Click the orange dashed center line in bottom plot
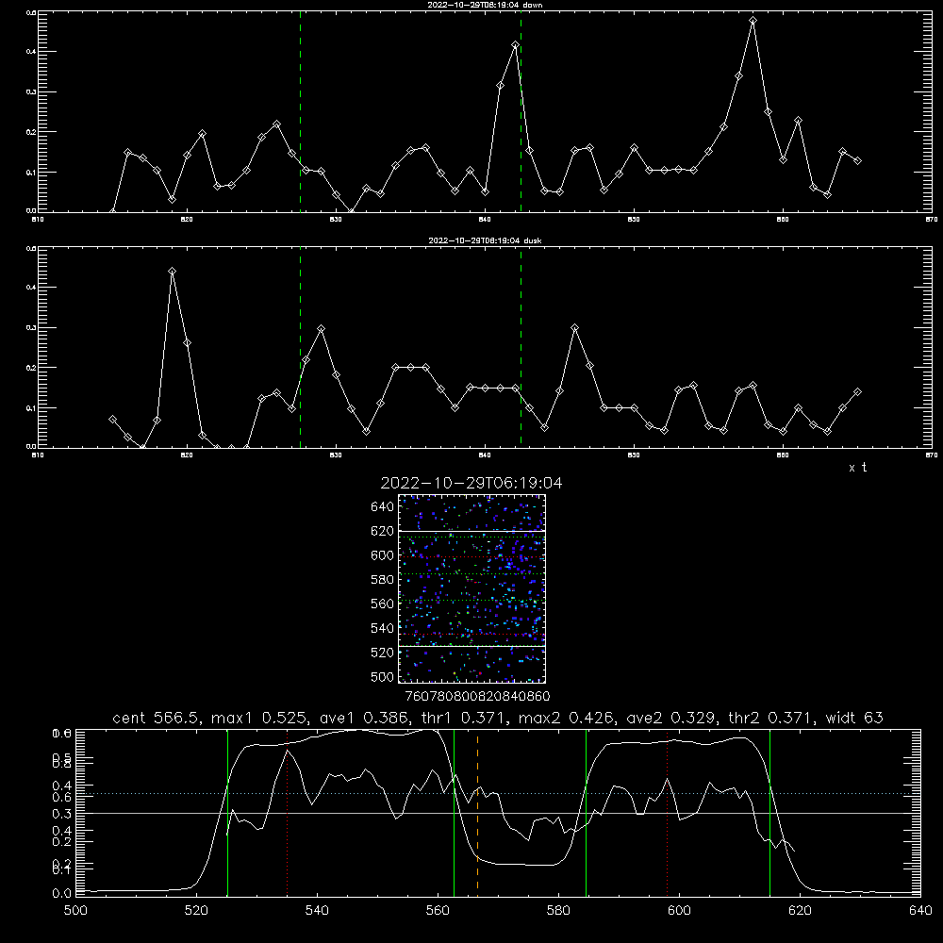943x943 pixels. tap(477, 812)
